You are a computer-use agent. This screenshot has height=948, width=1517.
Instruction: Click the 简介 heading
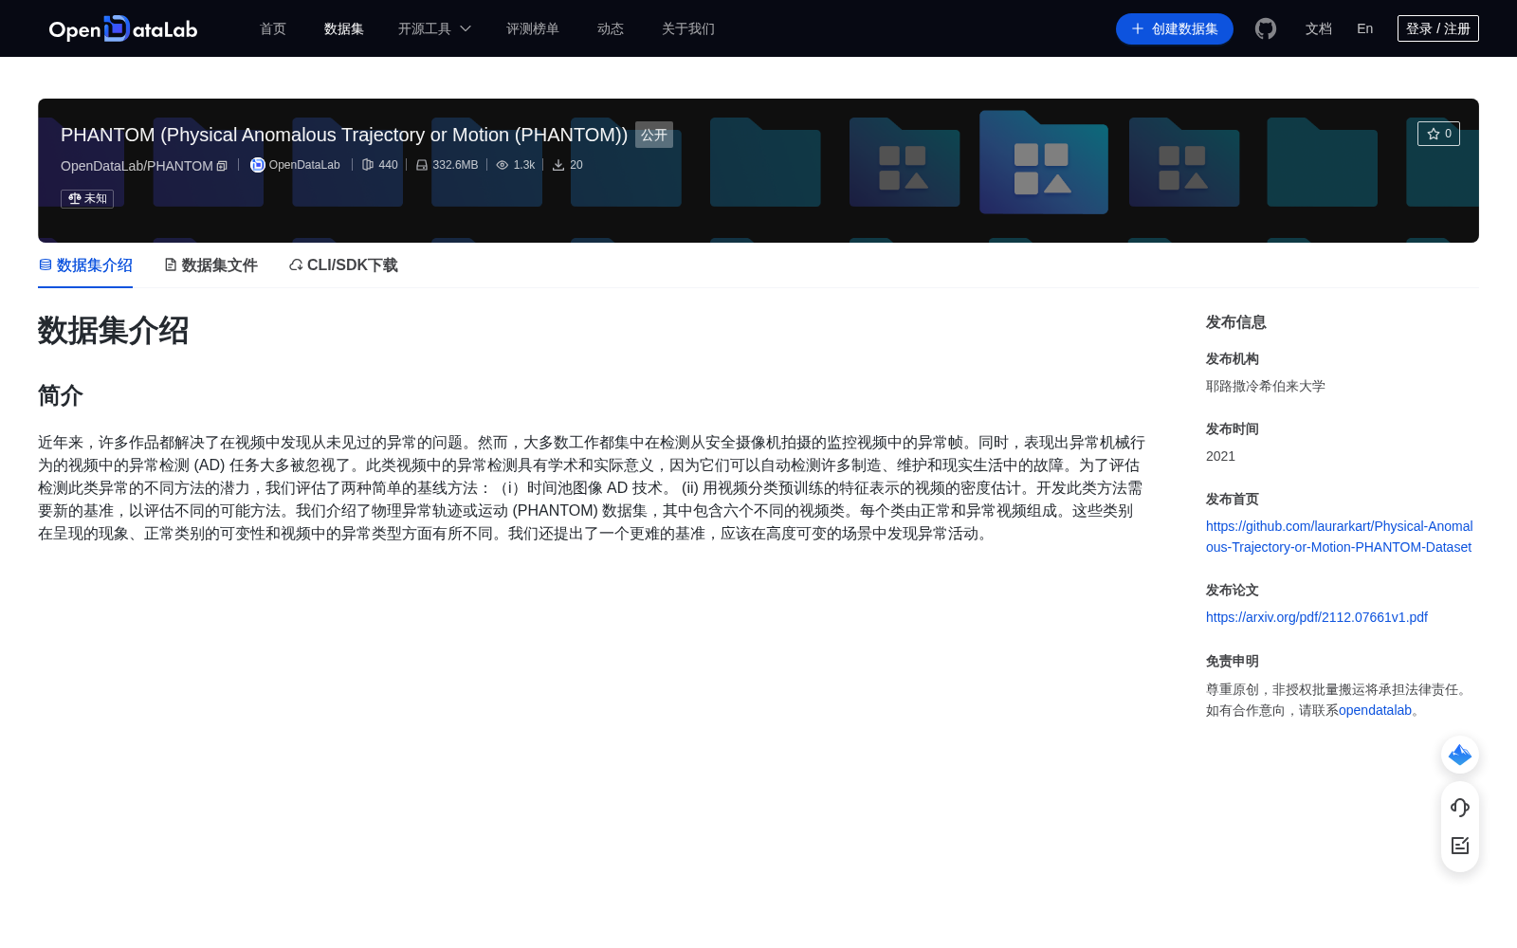pyautogui.click(x=61, y=395)
